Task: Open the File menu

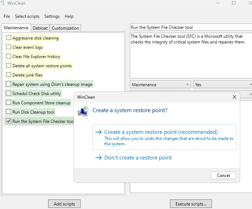Action: click(x=7, y=16)
